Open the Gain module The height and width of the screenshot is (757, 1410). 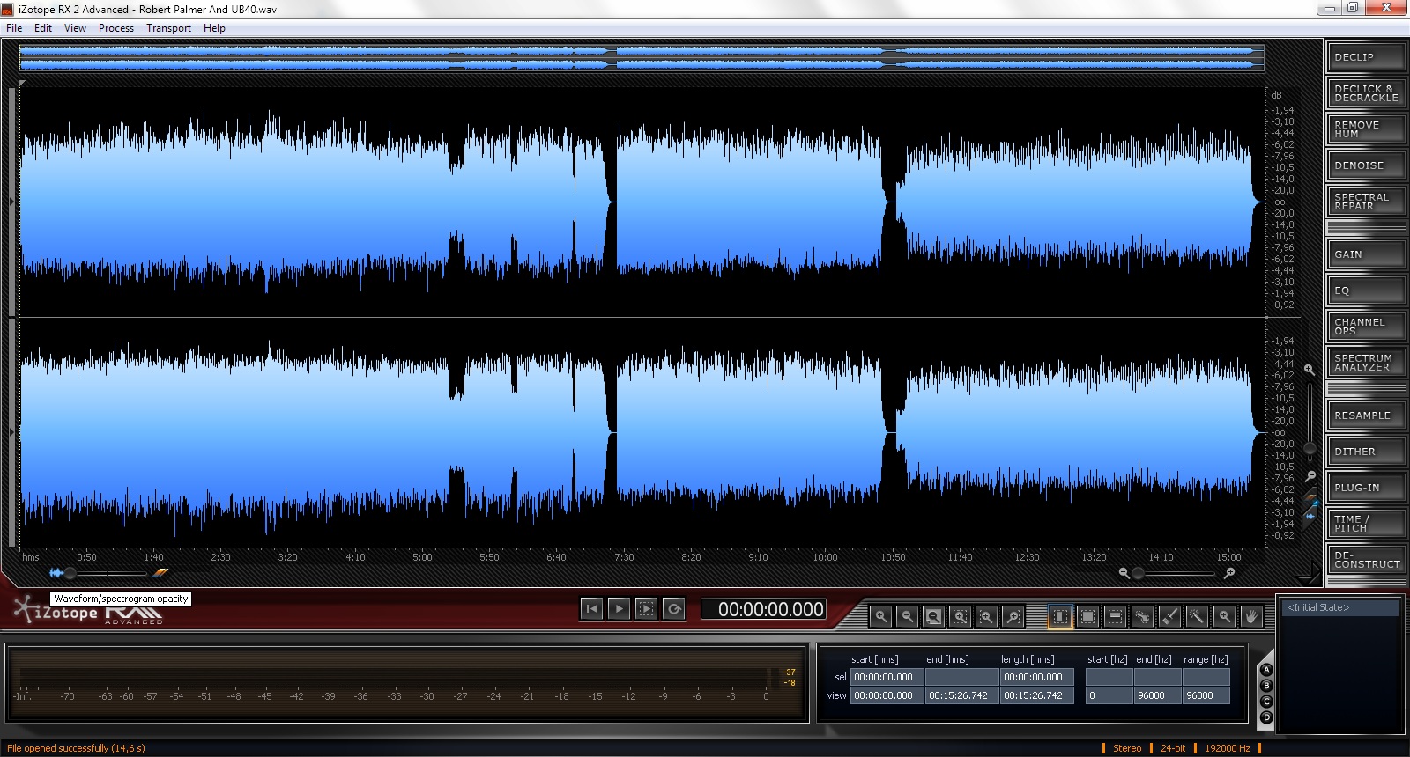pyautogui.click(x=1366, y=254)
